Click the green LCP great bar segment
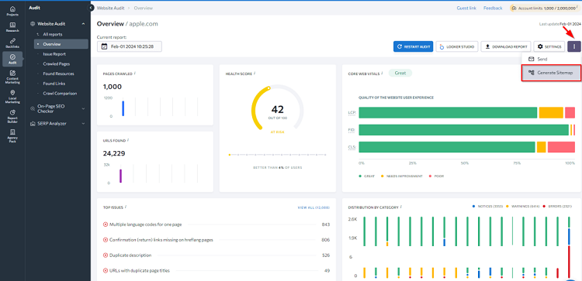 coord(448,112)
